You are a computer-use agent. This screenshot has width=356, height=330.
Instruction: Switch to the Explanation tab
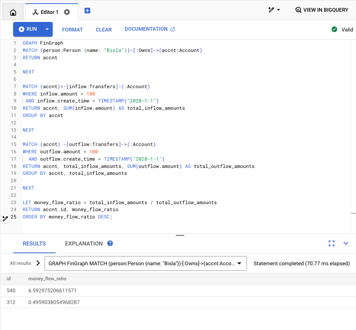[x=84, y=244]
